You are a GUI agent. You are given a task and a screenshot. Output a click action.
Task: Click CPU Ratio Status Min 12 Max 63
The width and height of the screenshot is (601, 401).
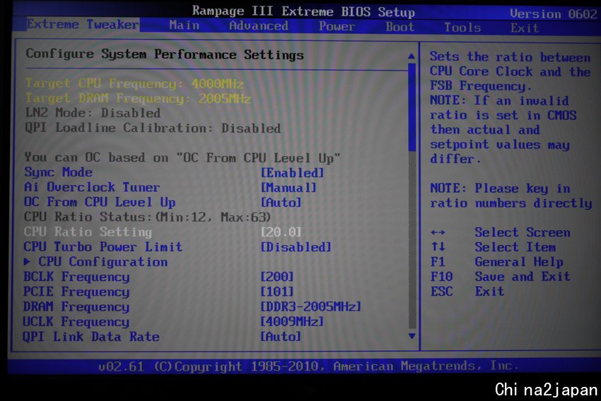point(148,217)
